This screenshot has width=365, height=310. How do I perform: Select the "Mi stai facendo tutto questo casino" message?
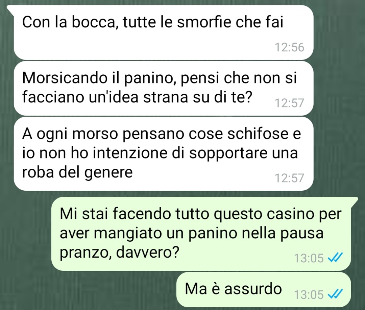201,234
